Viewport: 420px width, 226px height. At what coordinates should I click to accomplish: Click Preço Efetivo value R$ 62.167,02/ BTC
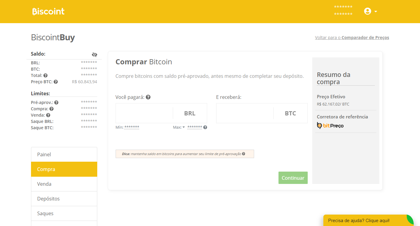tap(333, 104)
